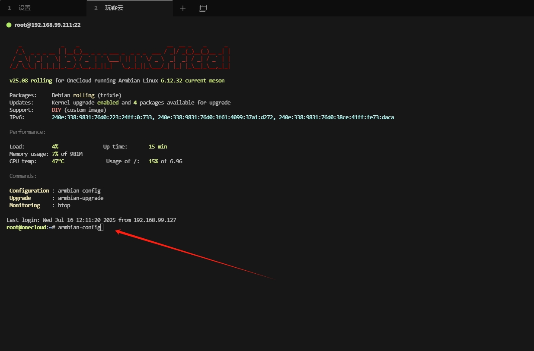This screenshot has width=534, height=351.
Task: Click Usage of / 15% of 6.9G
Action: tap(166, 161)
